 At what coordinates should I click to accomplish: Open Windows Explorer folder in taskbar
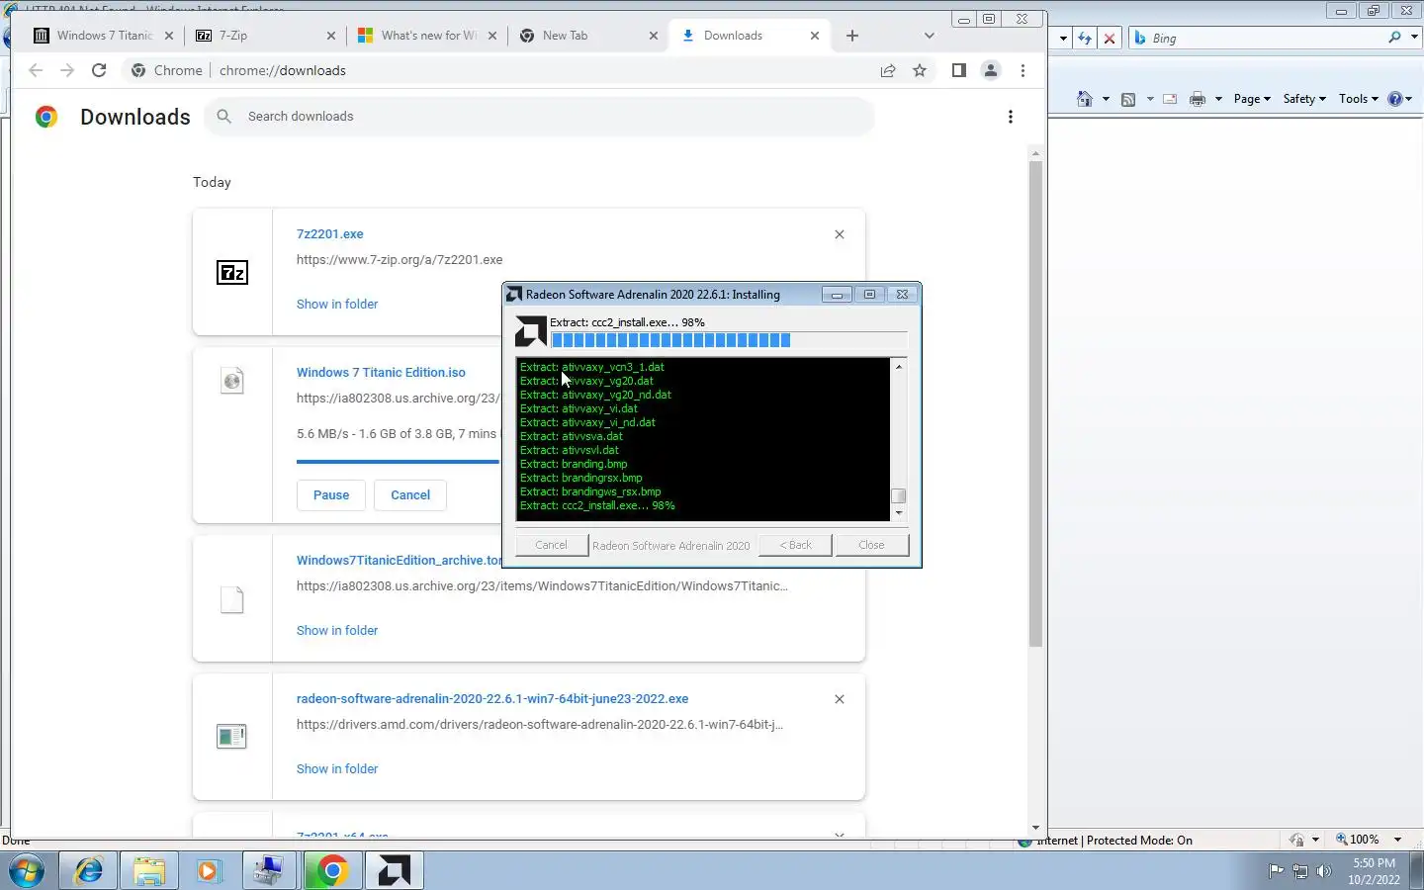tap(148, 871)
